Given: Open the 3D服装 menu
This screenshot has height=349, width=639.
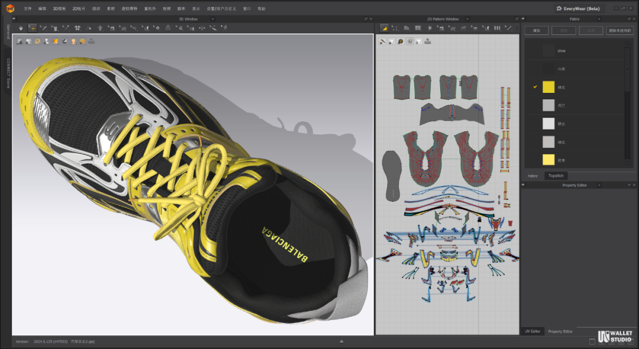Looking at the screenshot, I should [x=59, y=8].
